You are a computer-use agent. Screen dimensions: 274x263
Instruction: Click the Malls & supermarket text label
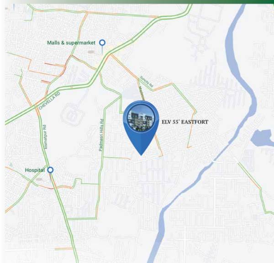pyautogui.click(x=71, y=43)
